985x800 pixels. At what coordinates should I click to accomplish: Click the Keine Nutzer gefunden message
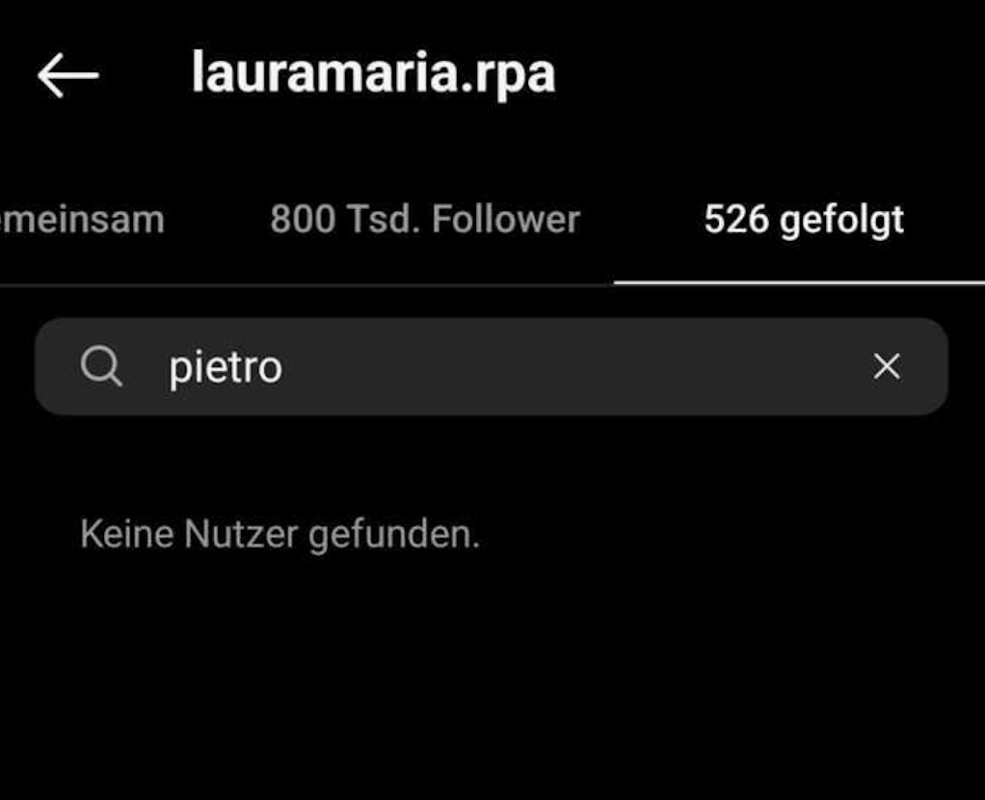pyautogui.click(x=280, y=535)
